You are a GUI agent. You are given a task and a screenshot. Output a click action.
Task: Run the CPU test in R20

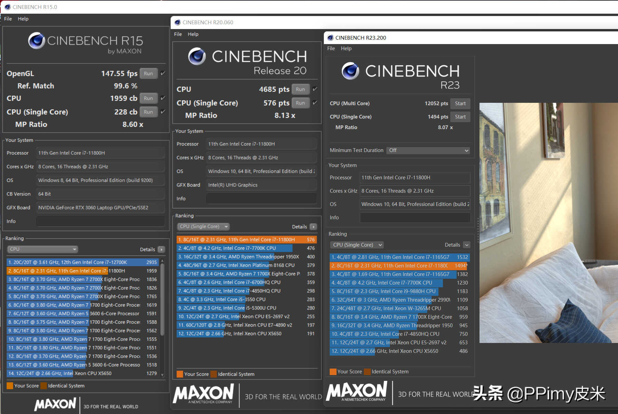301,89
